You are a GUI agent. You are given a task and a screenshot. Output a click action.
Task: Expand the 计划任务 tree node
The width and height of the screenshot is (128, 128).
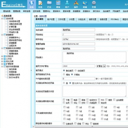point(2,56)
